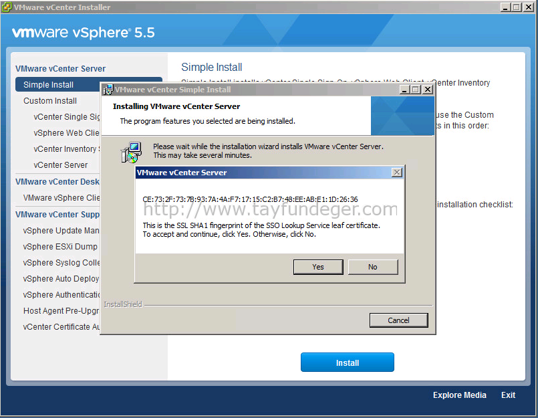538x418 pixels.
Task: Select Simple Install in the sidebar
Action: [x=57, y=84]
